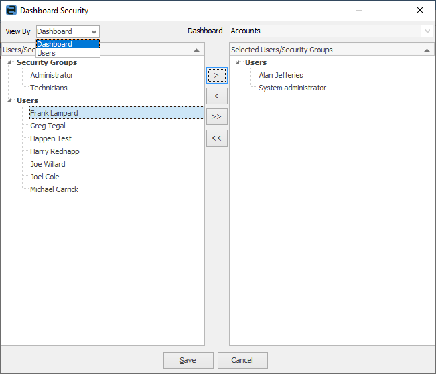Screen dimensions: 436x374
Task: Collapse the left pane Users node
Action: point(9,100)
